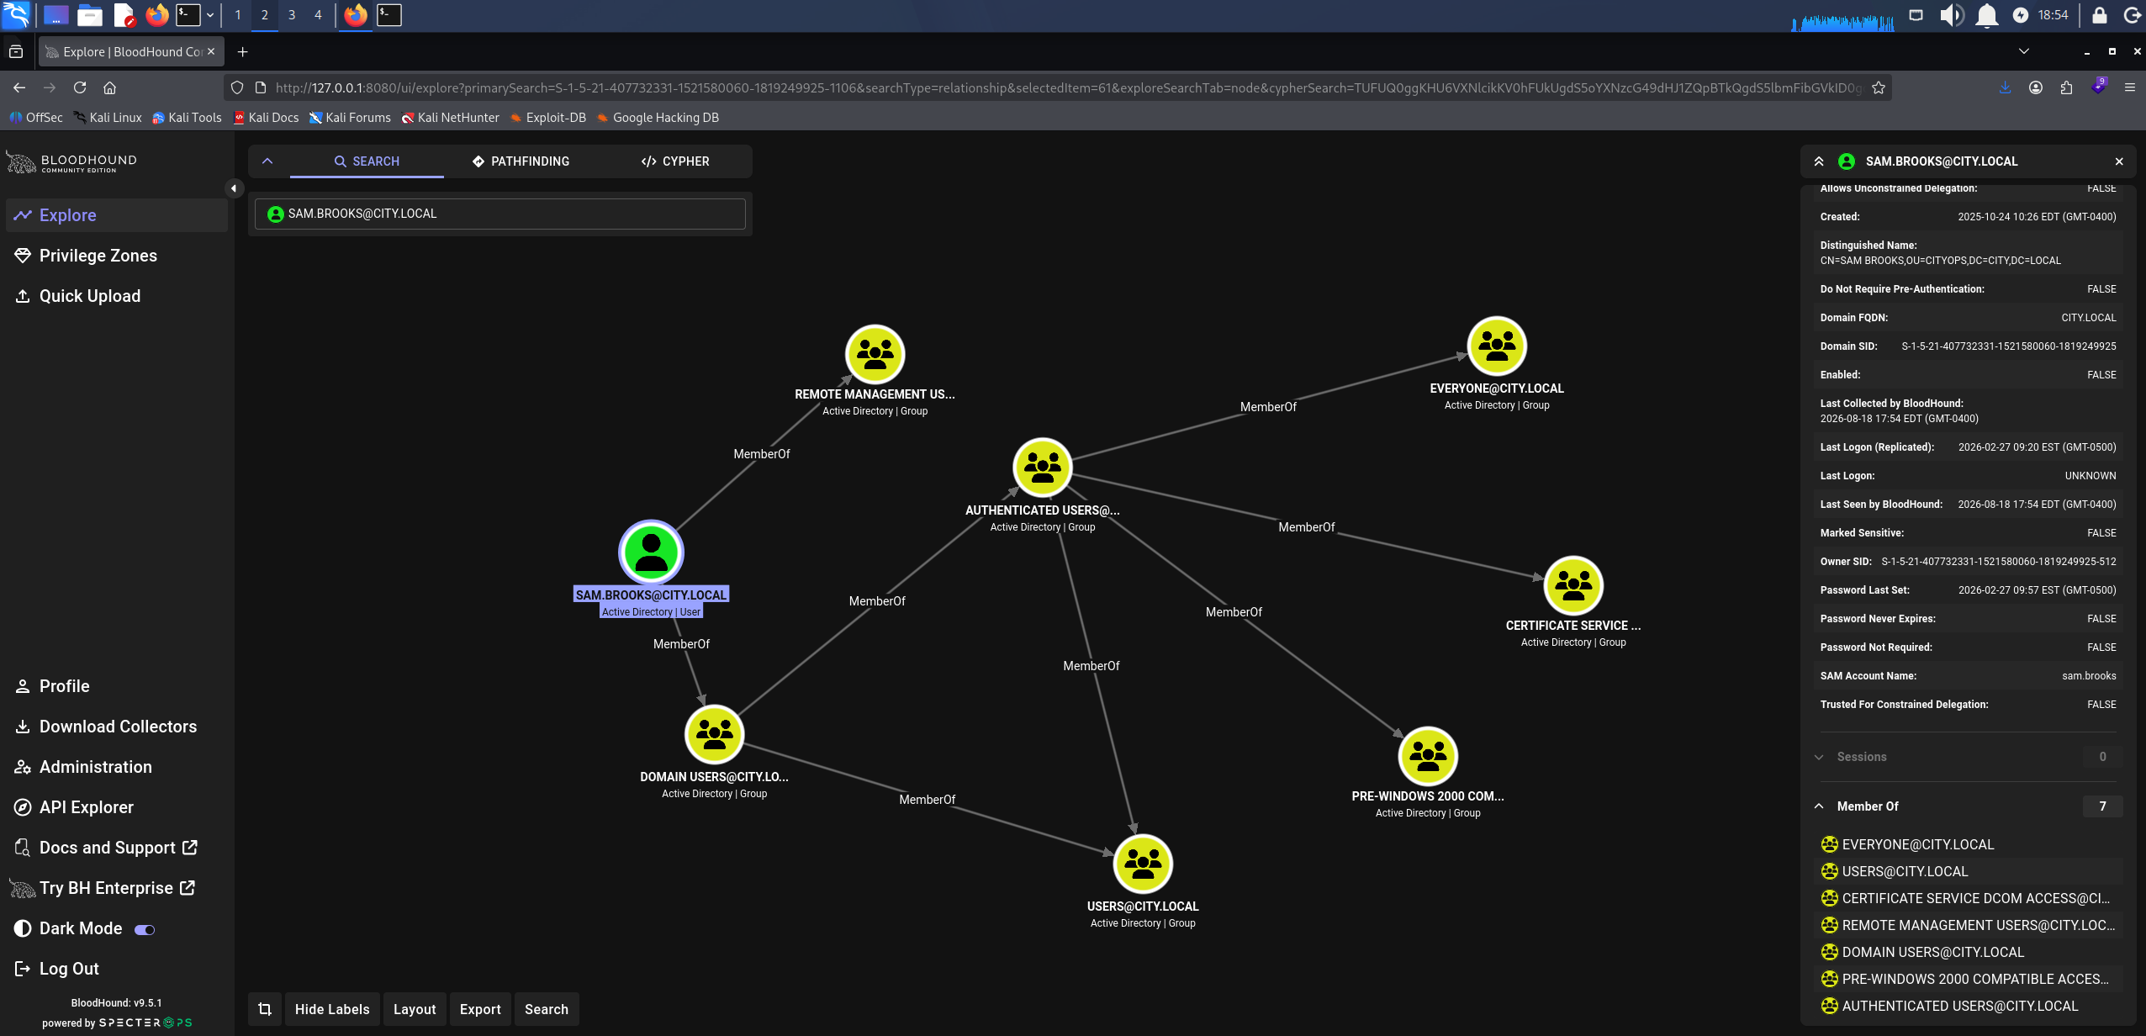Click the SAM.BROOKS user node in graph
The width and height of the screenshot is (2146, 1036).
[x=651, y=552]
